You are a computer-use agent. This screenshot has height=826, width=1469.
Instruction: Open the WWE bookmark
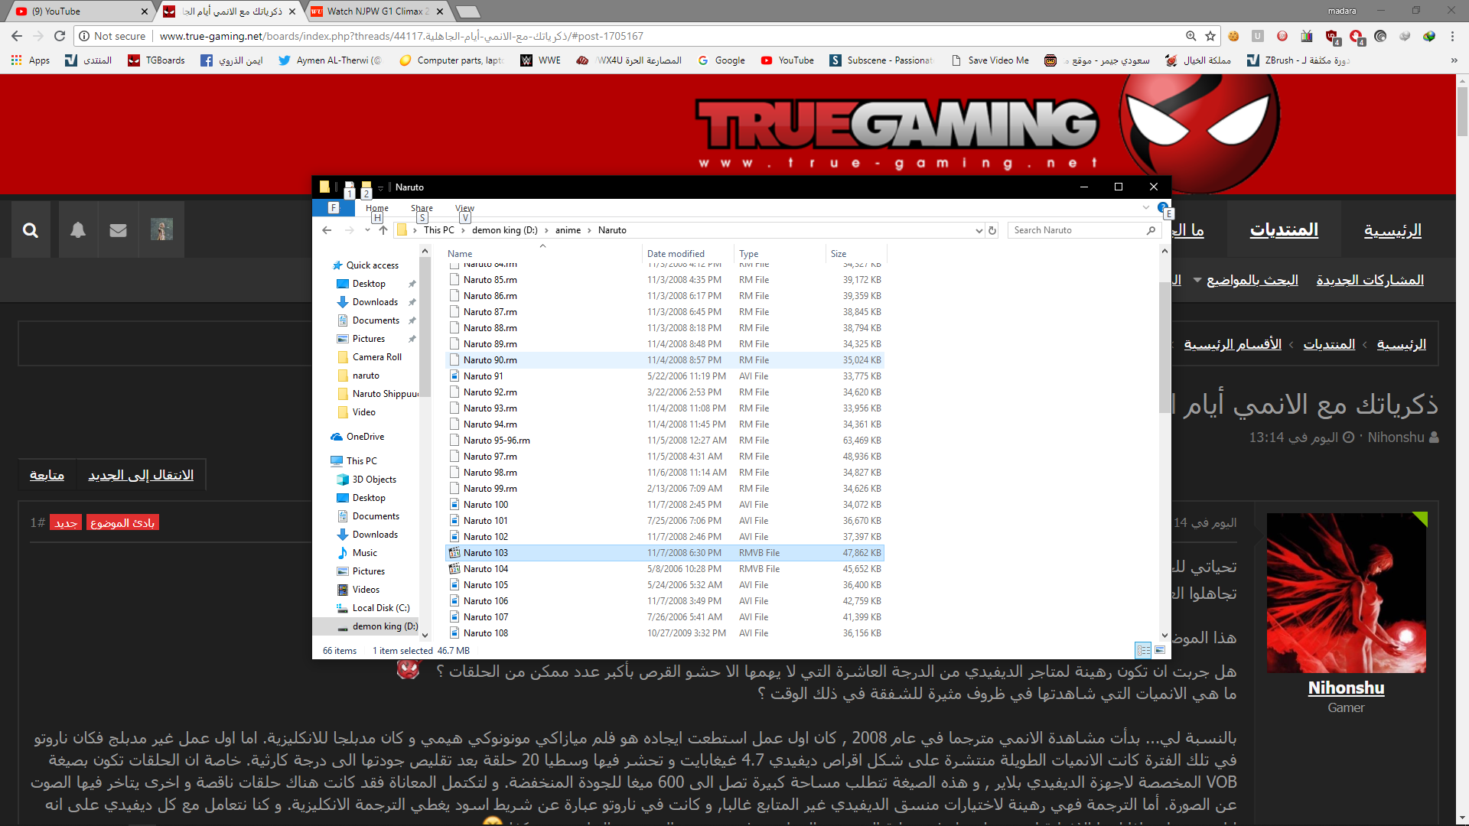click(x=541, y=60)
